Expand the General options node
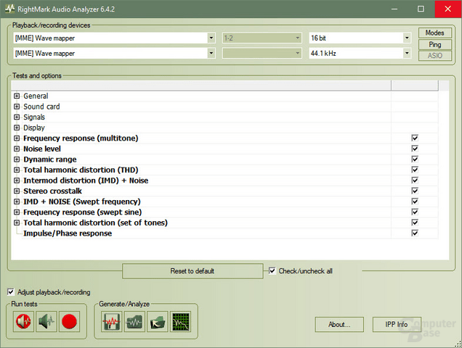462x348 pixels. coord(17,96)
